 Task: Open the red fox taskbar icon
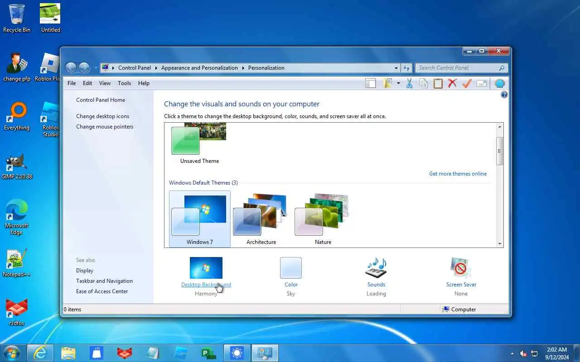click(x=125, y=353)
